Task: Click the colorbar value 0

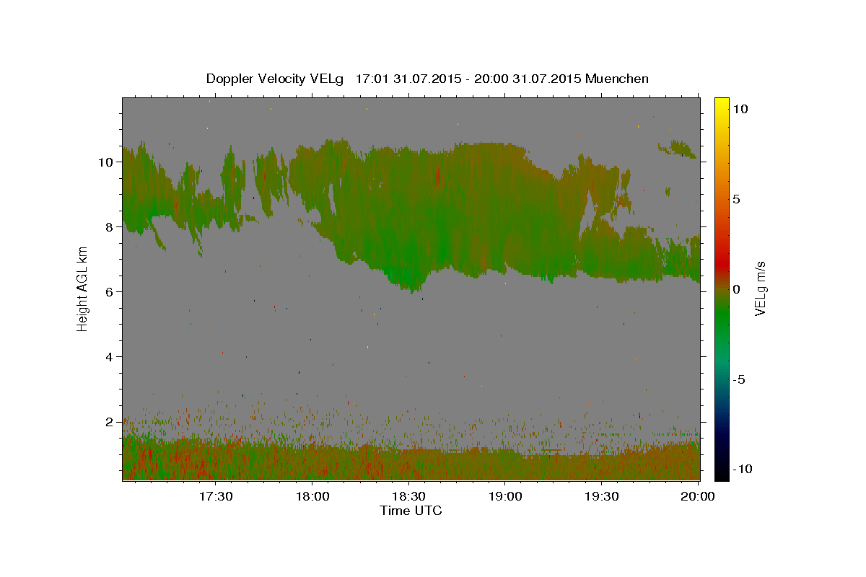Action: point(737,289)
